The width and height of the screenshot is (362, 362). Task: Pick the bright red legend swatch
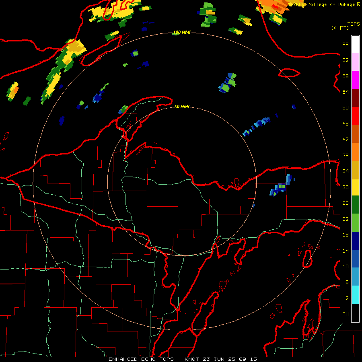point(355,116)
